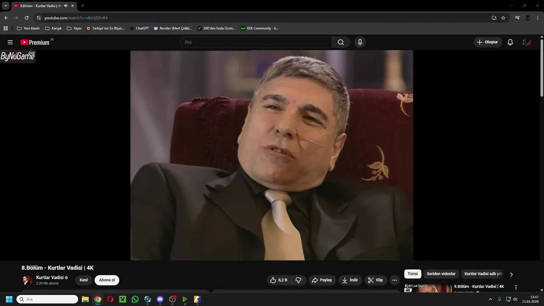
Task: Open Yeni klasör bookmark folder
Action: tap(28, 28)
